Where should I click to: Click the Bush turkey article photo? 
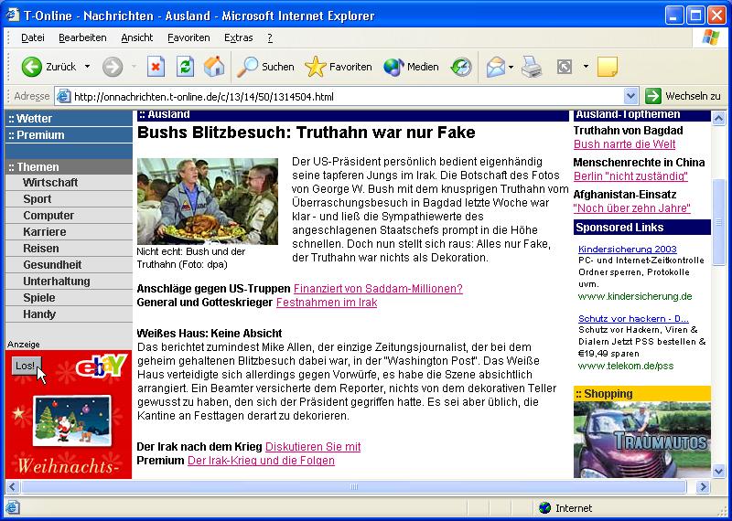point(208,201)
